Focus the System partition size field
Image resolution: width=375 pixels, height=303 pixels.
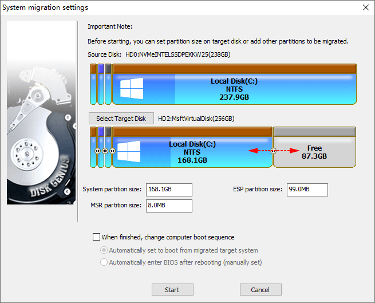[x=169, y=190]
